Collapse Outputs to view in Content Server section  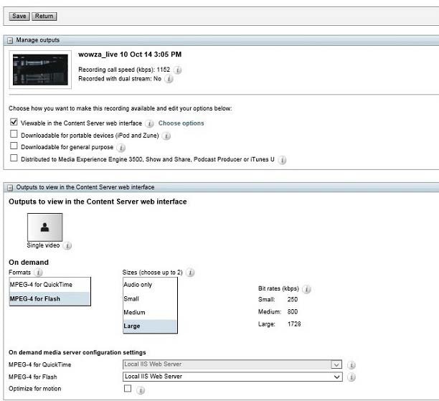[10, 188]
